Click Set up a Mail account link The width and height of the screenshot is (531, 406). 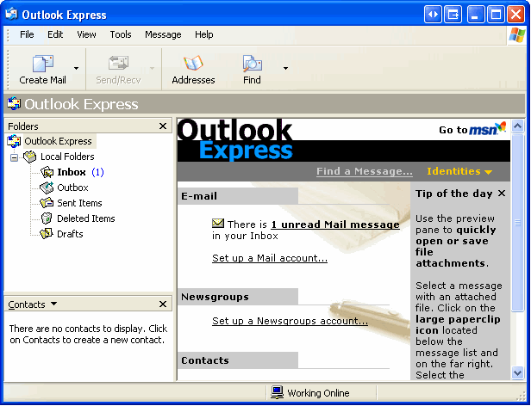pos(270,258)
